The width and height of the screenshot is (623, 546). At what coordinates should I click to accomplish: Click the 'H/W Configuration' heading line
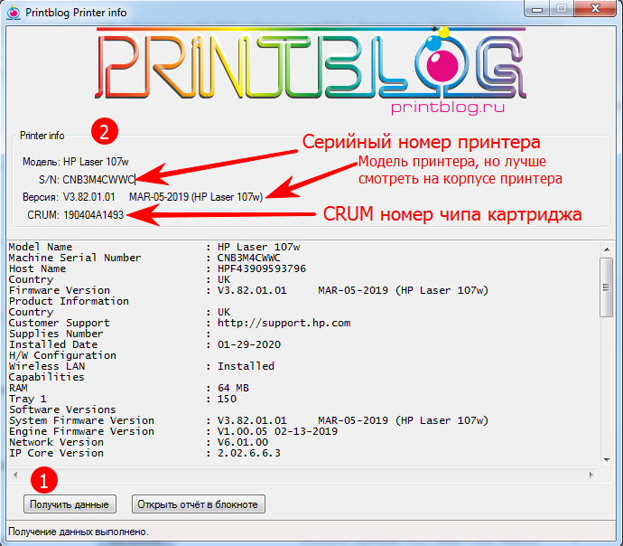(62, 355)
